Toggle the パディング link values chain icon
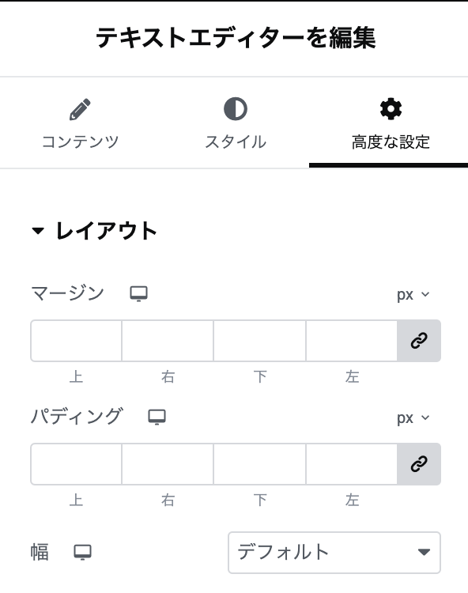Viewport: 468px width, 593px height. [419, 464]
